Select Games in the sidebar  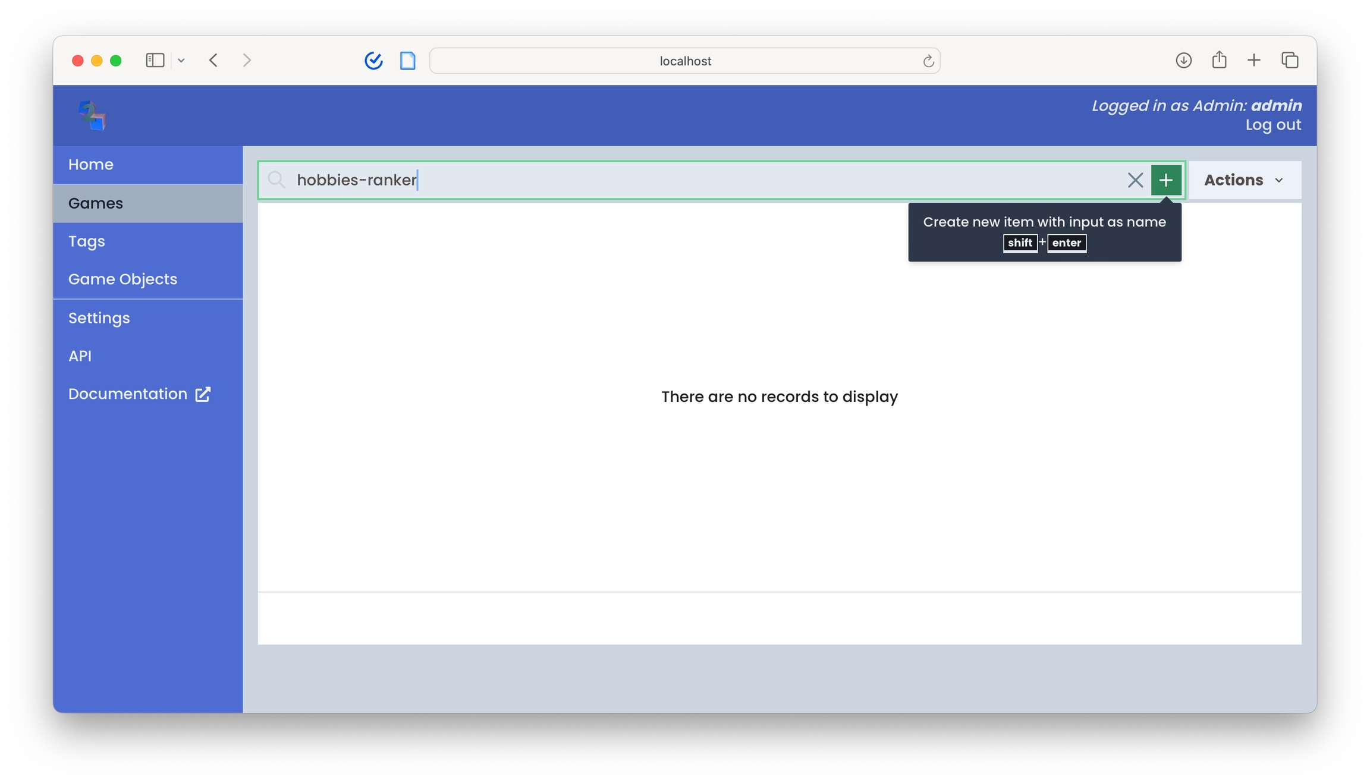tap(147, 203)
